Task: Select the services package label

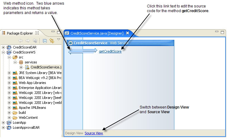Action: pos(31,62)
